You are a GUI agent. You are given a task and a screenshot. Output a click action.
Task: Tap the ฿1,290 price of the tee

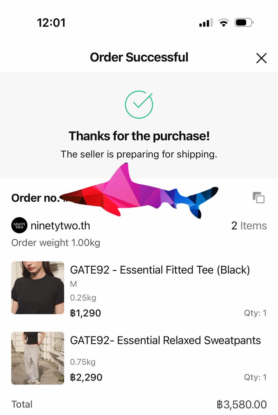pyautogui.click(x=86, y=313)
